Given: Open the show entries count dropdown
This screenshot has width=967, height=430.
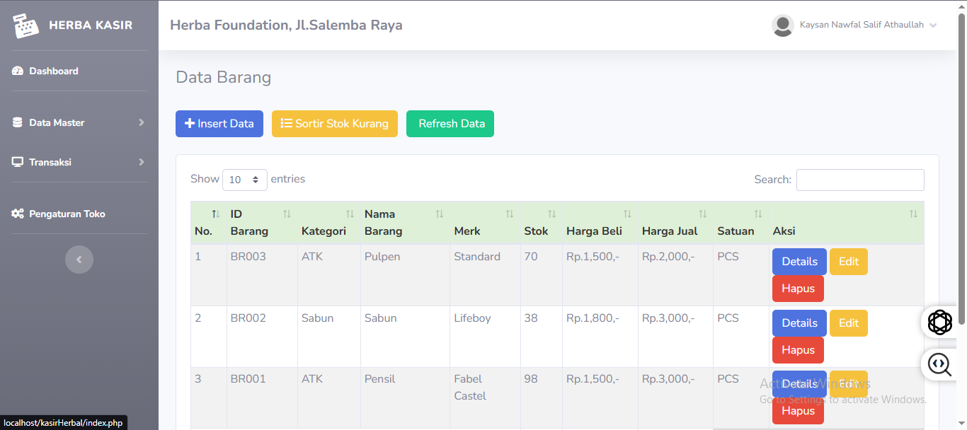Looking at the screenshot, I should tap(245, 180).
